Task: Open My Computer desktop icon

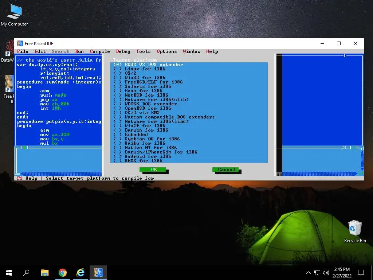Action: [x=14, y=15]
